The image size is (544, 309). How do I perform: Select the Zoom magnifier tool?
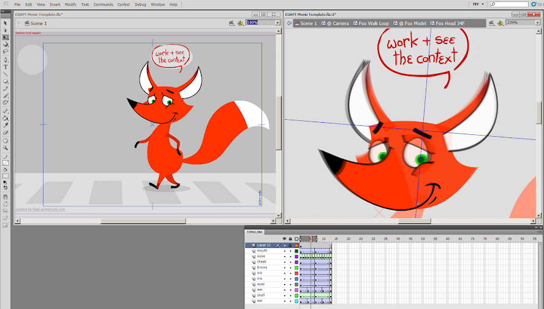click(6, 148)
